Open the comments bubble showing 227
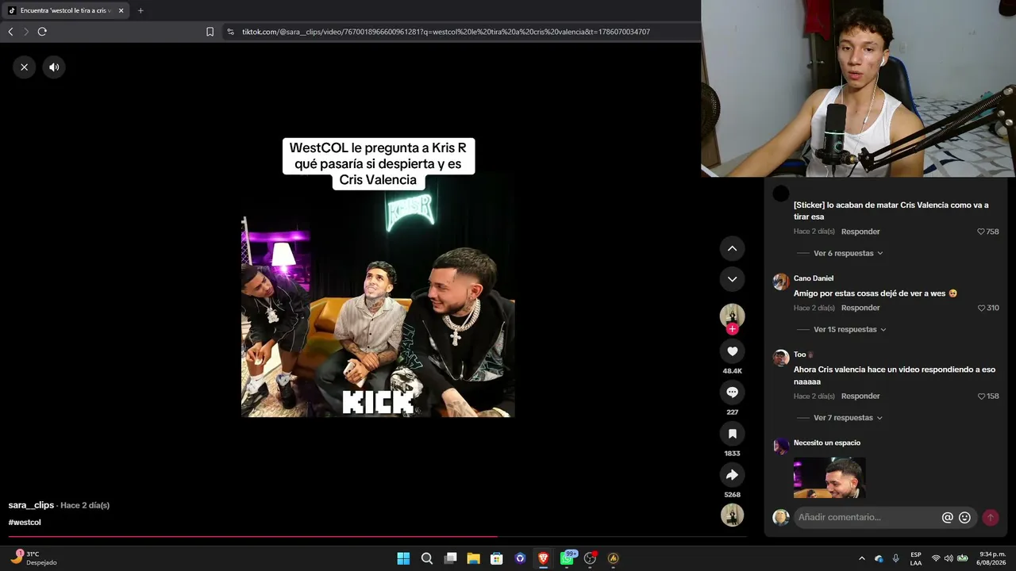 732,393
